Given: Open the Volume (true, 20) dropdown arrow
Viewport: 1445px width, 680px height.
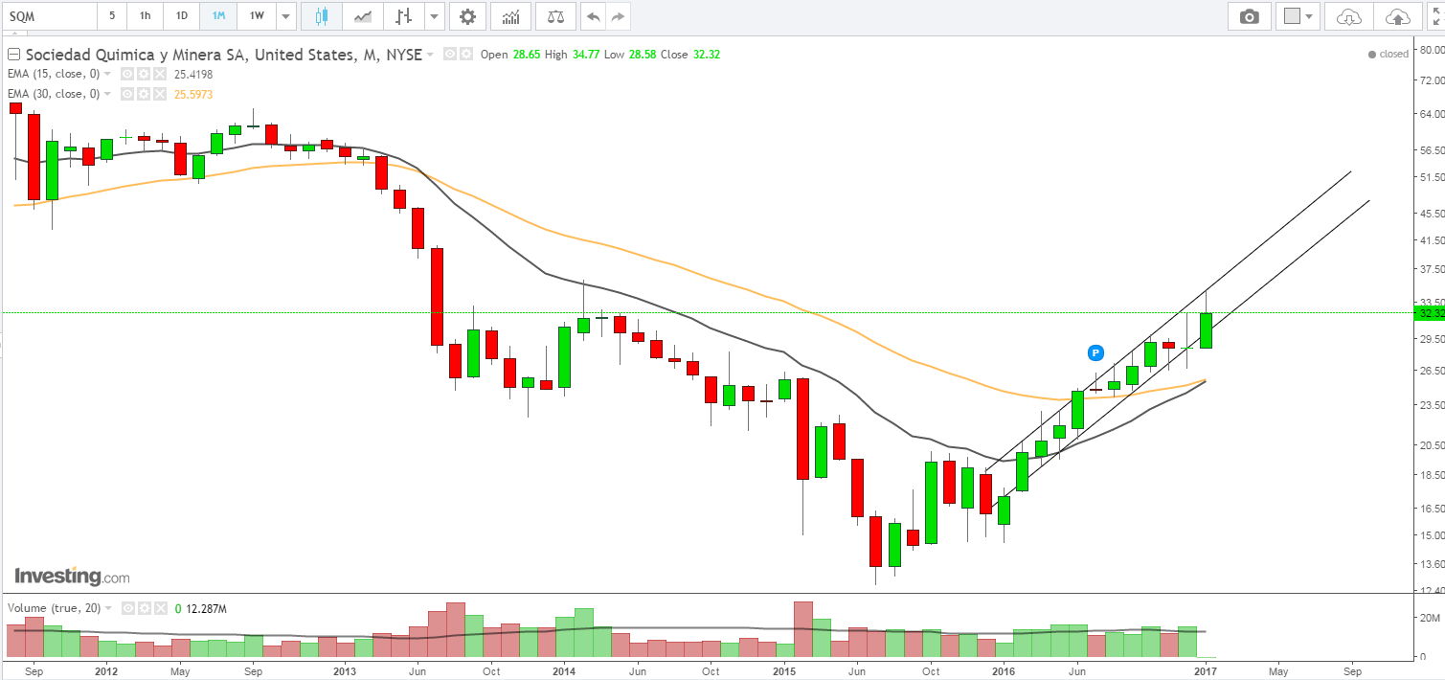Looking at the screenshot, I should [108, 608].
